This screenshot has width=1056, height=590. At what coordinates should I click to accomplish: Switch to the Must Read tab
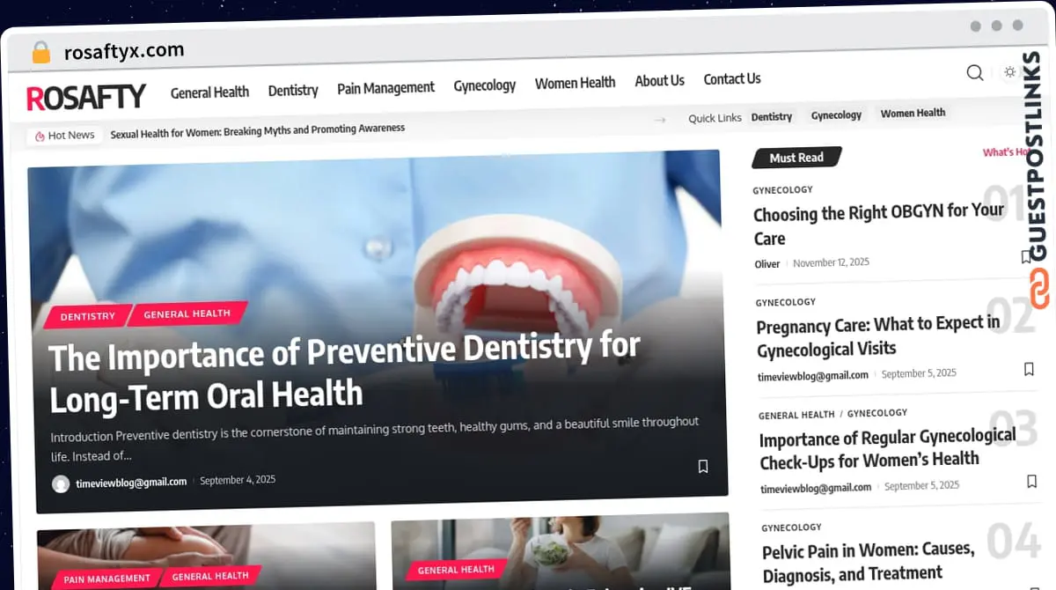click(796, 158)
